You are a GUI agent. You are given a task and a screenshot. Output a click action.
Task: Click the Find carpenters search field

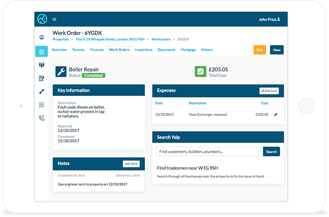[x=210, y=152]
